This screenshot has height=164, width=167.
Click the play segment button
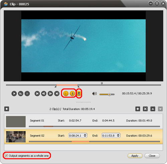point(21,94)
